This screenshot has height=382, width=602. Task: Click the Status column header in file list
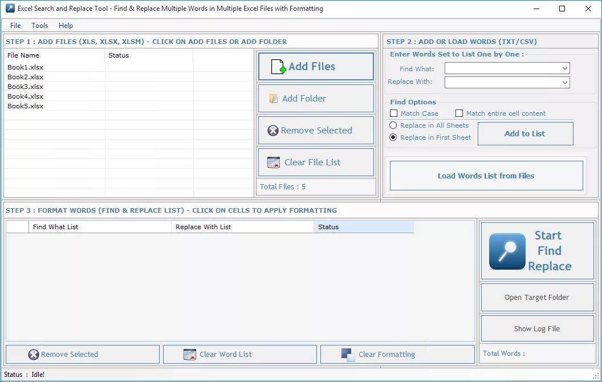pyautogui.click(x=149, y=55)
